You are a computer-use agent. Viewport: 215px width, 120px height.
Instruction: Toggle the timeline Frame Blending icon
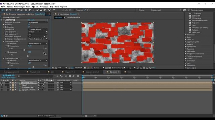coord(70,76)
